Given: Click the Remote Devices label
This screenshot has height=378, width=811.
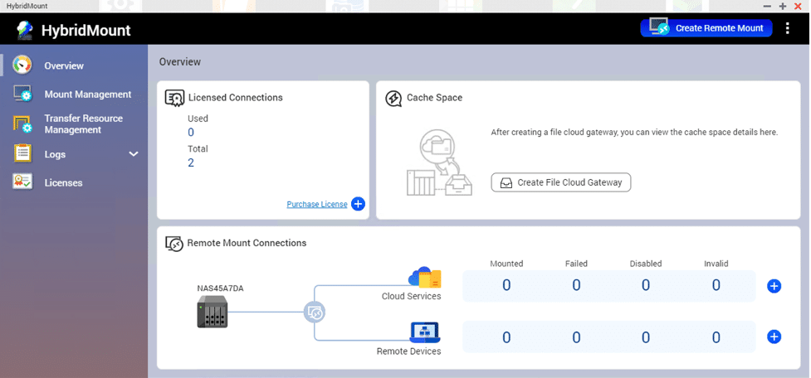Looking at the screenshot, I should tap(408, 351).
